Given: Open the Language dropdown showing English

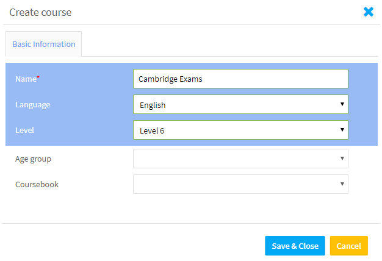Looking at the screenshot, I should coord(240,105).
